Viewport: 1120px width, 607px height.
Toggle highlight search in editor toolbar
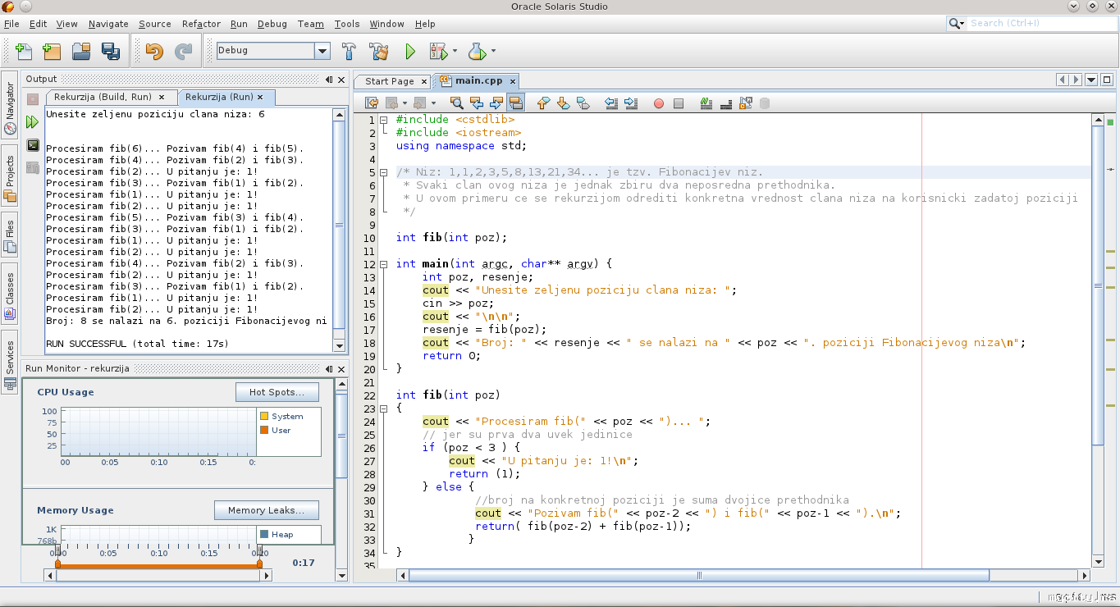point(516,103)
